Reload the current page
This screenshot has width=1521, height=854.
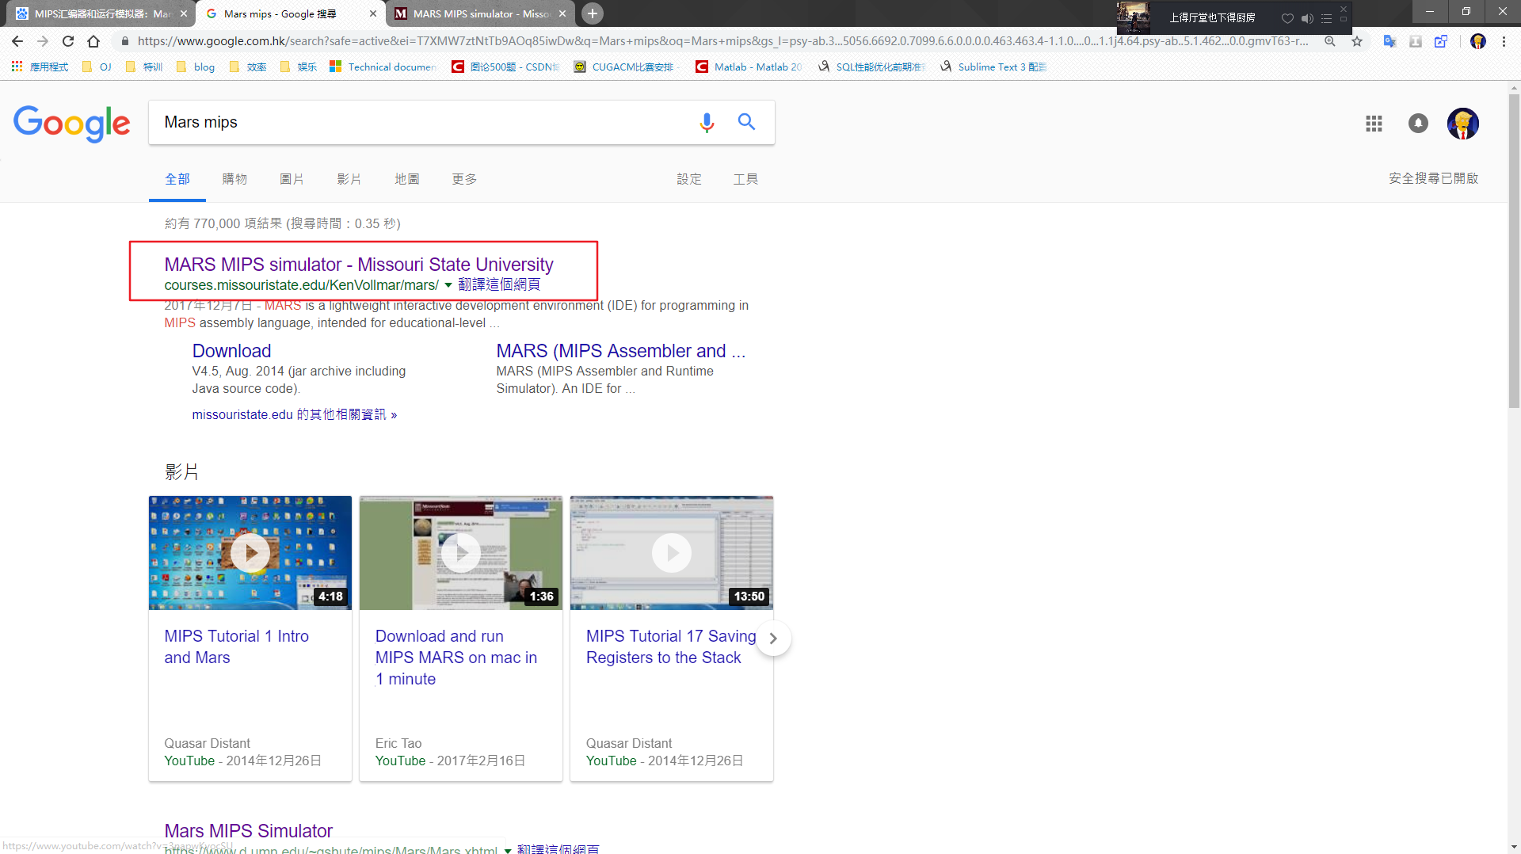coord(68,41)
